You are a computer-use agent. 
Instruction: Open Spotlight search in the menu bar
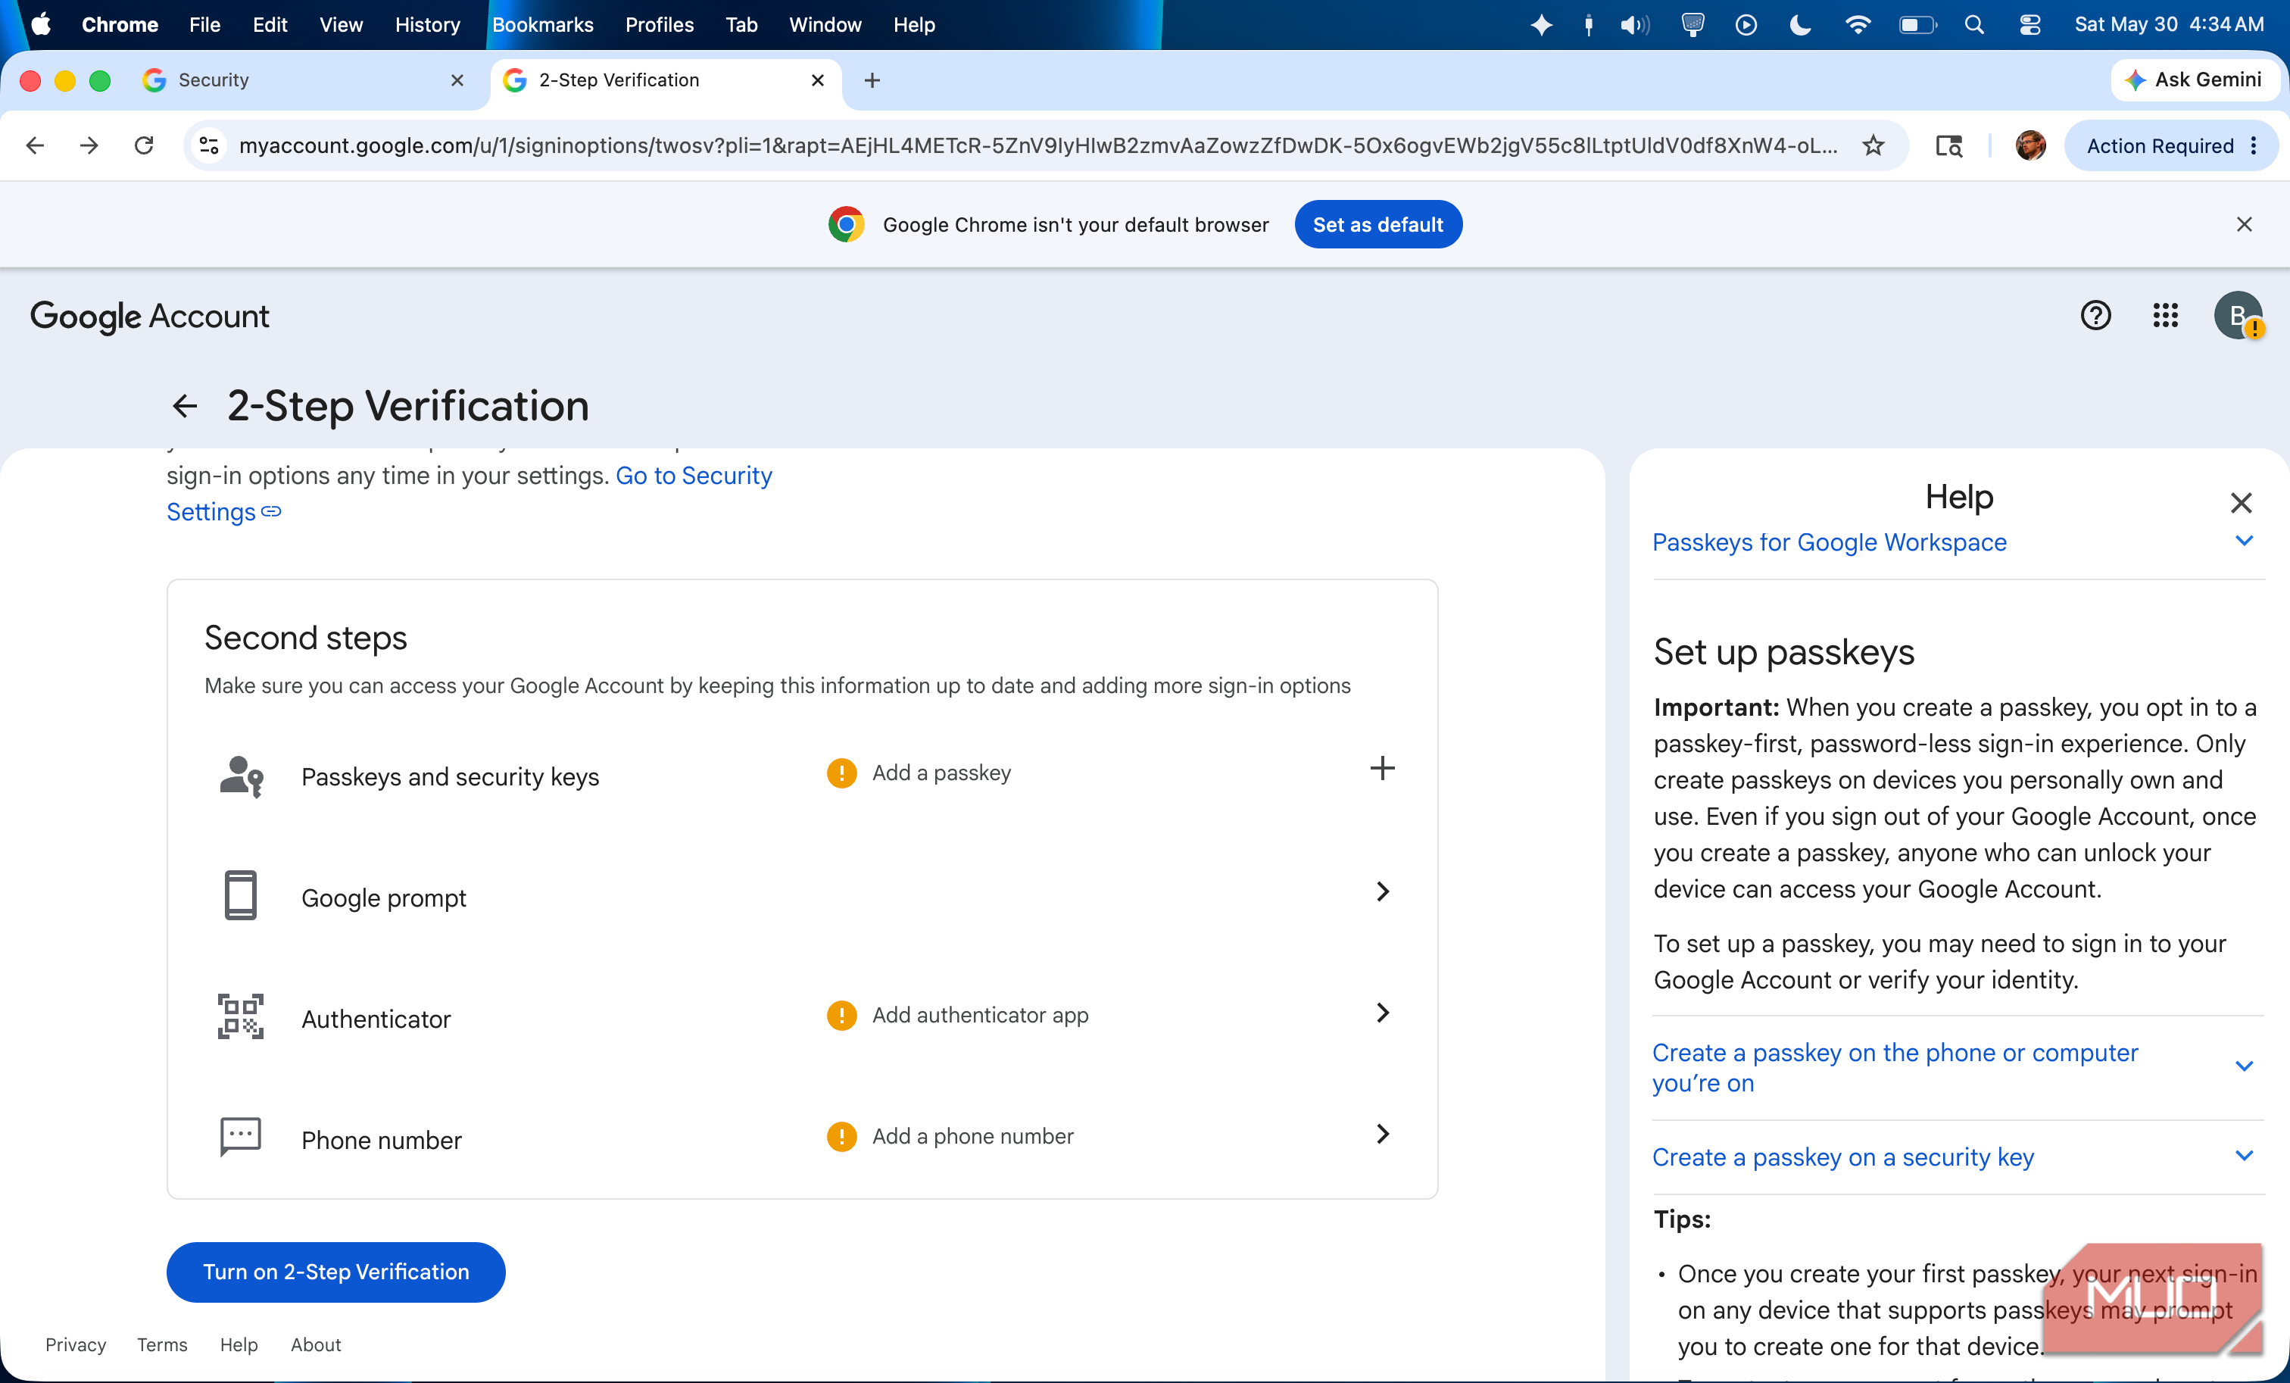(1974, 25)
